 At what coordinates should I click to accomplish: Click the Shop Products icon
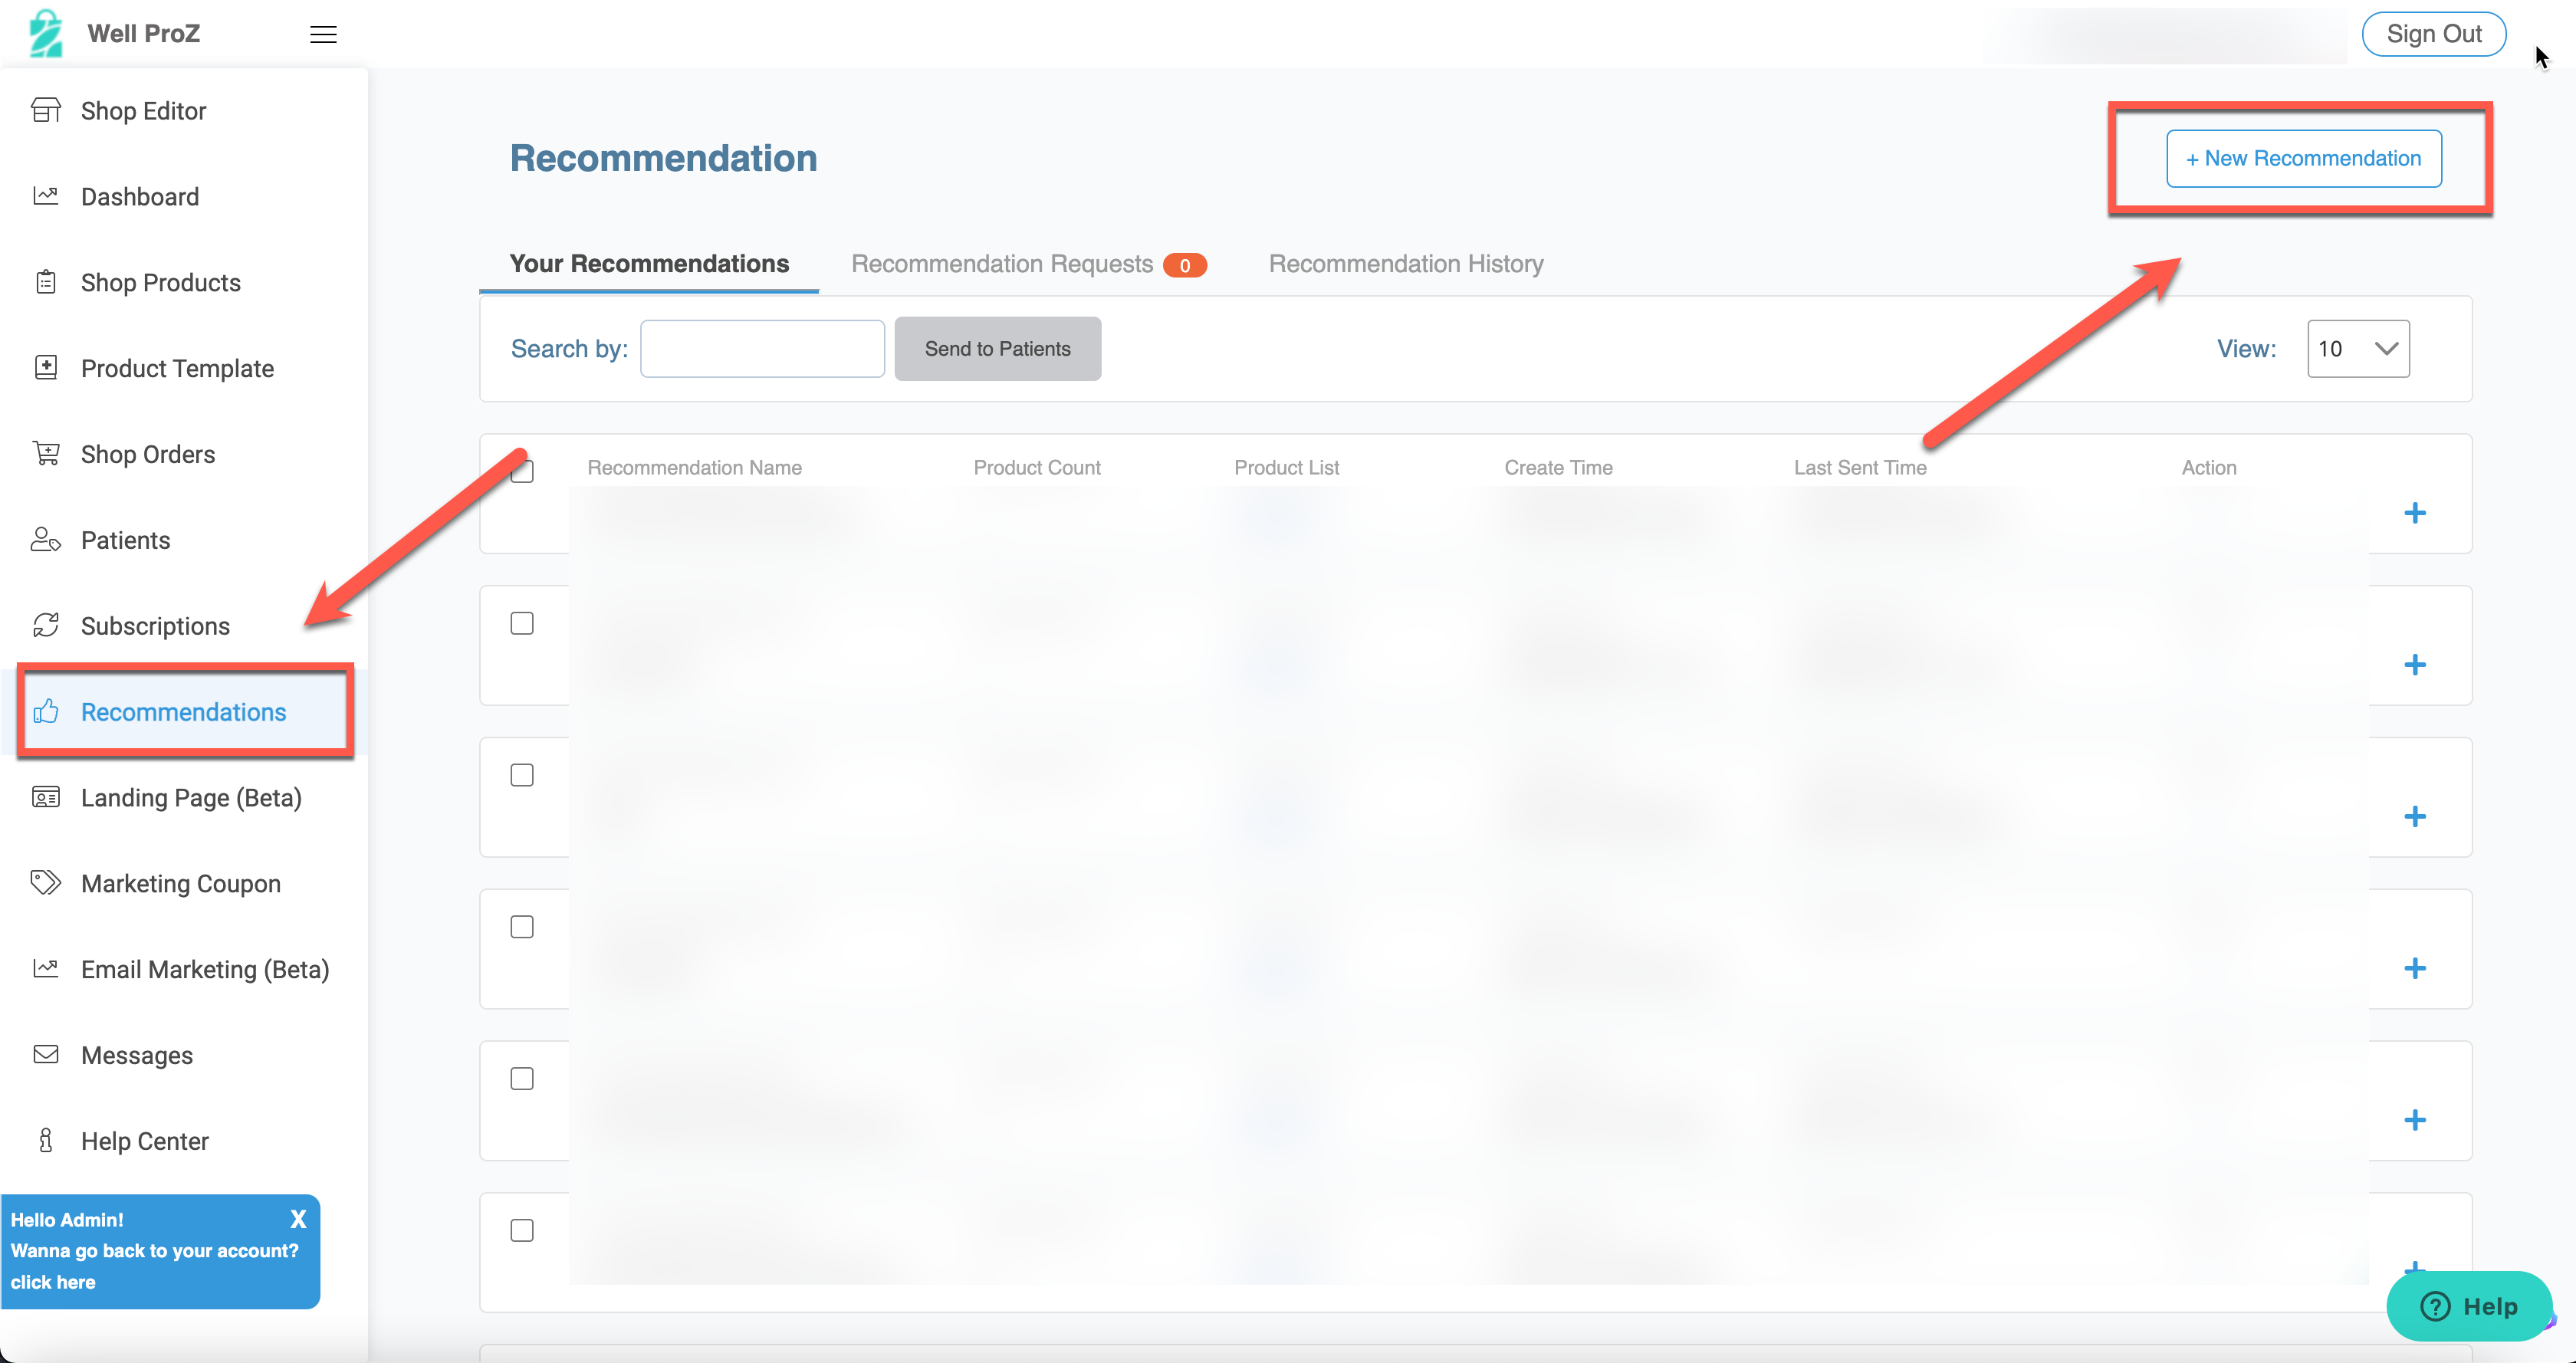point(46,282)
